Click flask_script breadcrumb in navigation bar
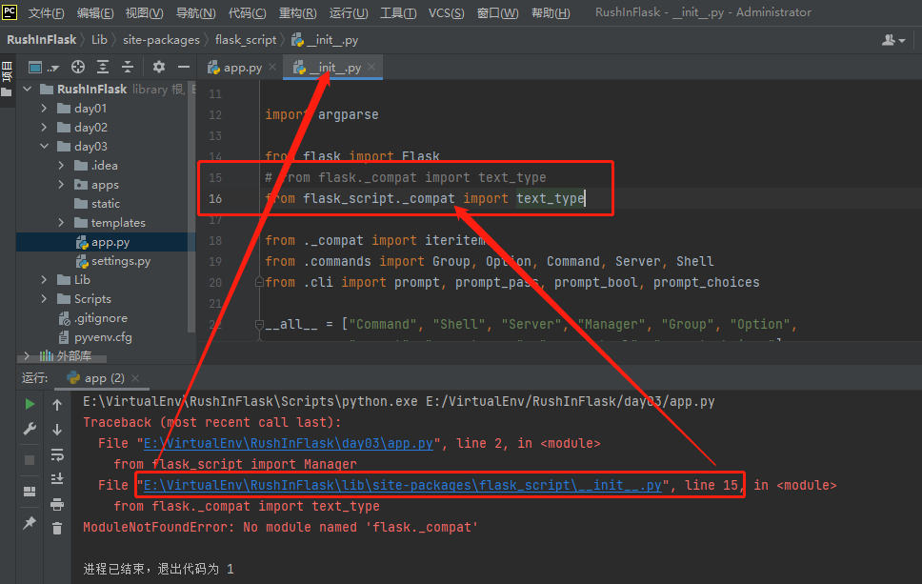This screenshot has height=584, width=922. click(x=245, y=39)
